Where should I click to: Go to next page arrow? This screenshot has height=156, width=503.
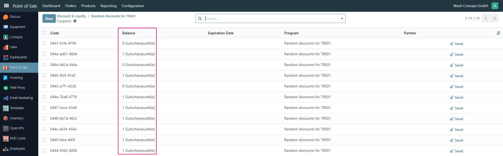[494, 18]
